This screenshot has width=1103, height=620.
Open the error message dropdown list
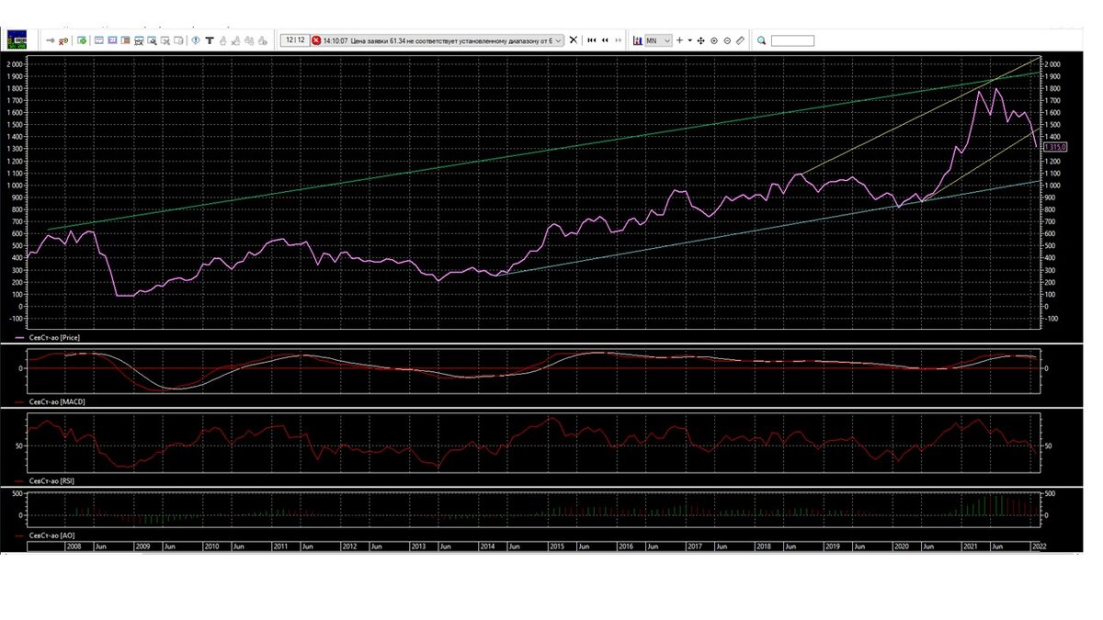557,40
